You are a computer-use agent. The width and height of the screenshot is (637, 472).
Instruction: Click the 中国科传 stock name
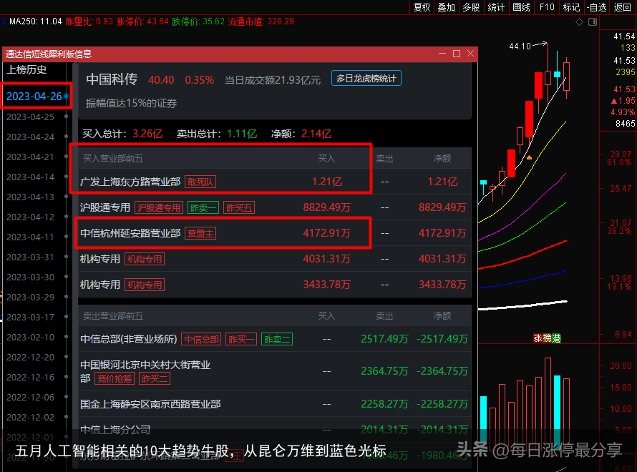(112, 79)
